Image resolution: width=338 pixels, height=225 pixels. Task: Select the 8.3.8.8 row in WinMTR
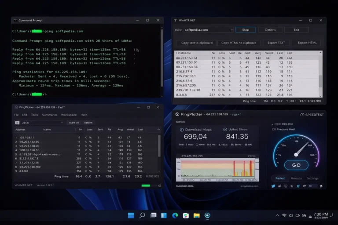click(x=246, y=95)
